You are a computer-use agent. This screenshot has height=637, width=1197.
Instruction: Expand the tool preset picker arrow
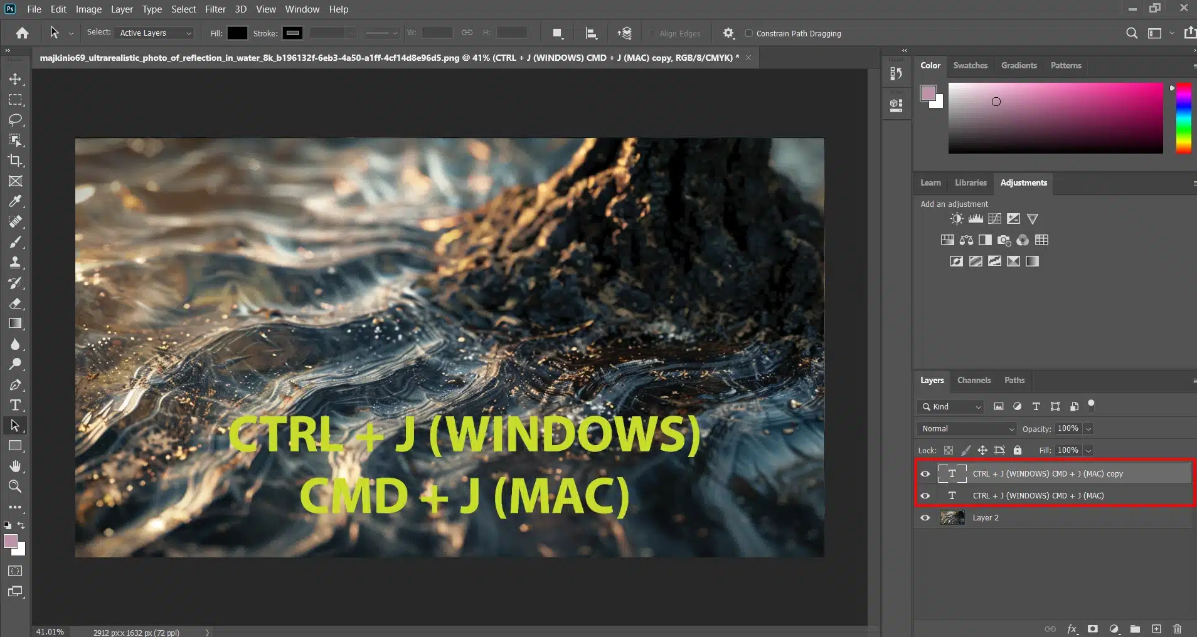click(71, 33)
